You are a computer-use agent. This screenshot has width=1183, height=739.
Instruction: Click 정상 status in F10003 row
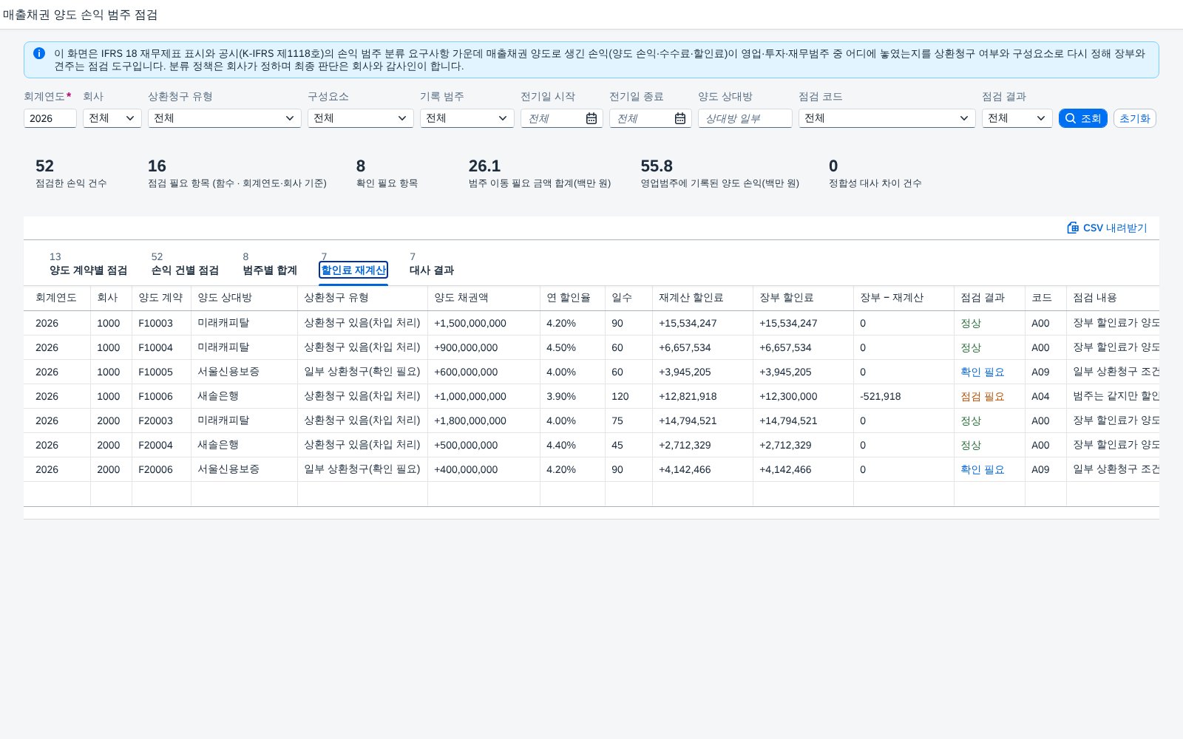[971, 323]
